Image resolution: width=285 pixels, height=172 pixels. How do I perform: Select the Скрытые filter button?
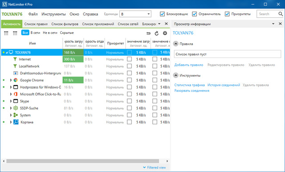[x=67, y=33]
